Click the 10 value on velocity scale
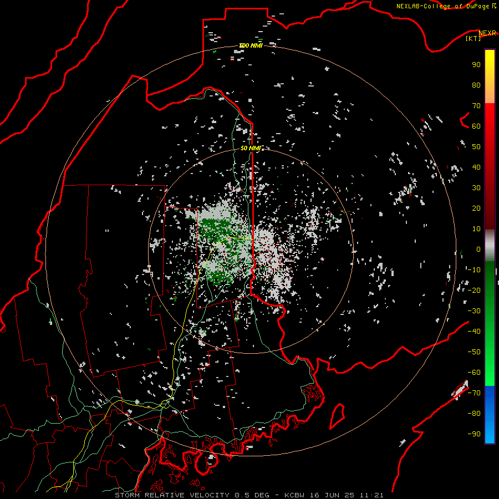Screen dimensions: 499x499 476,229
